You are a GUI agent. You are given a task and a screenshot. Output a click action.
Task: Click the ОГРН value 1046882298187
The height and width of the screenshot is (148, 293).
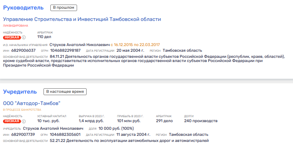click(65, 51)
